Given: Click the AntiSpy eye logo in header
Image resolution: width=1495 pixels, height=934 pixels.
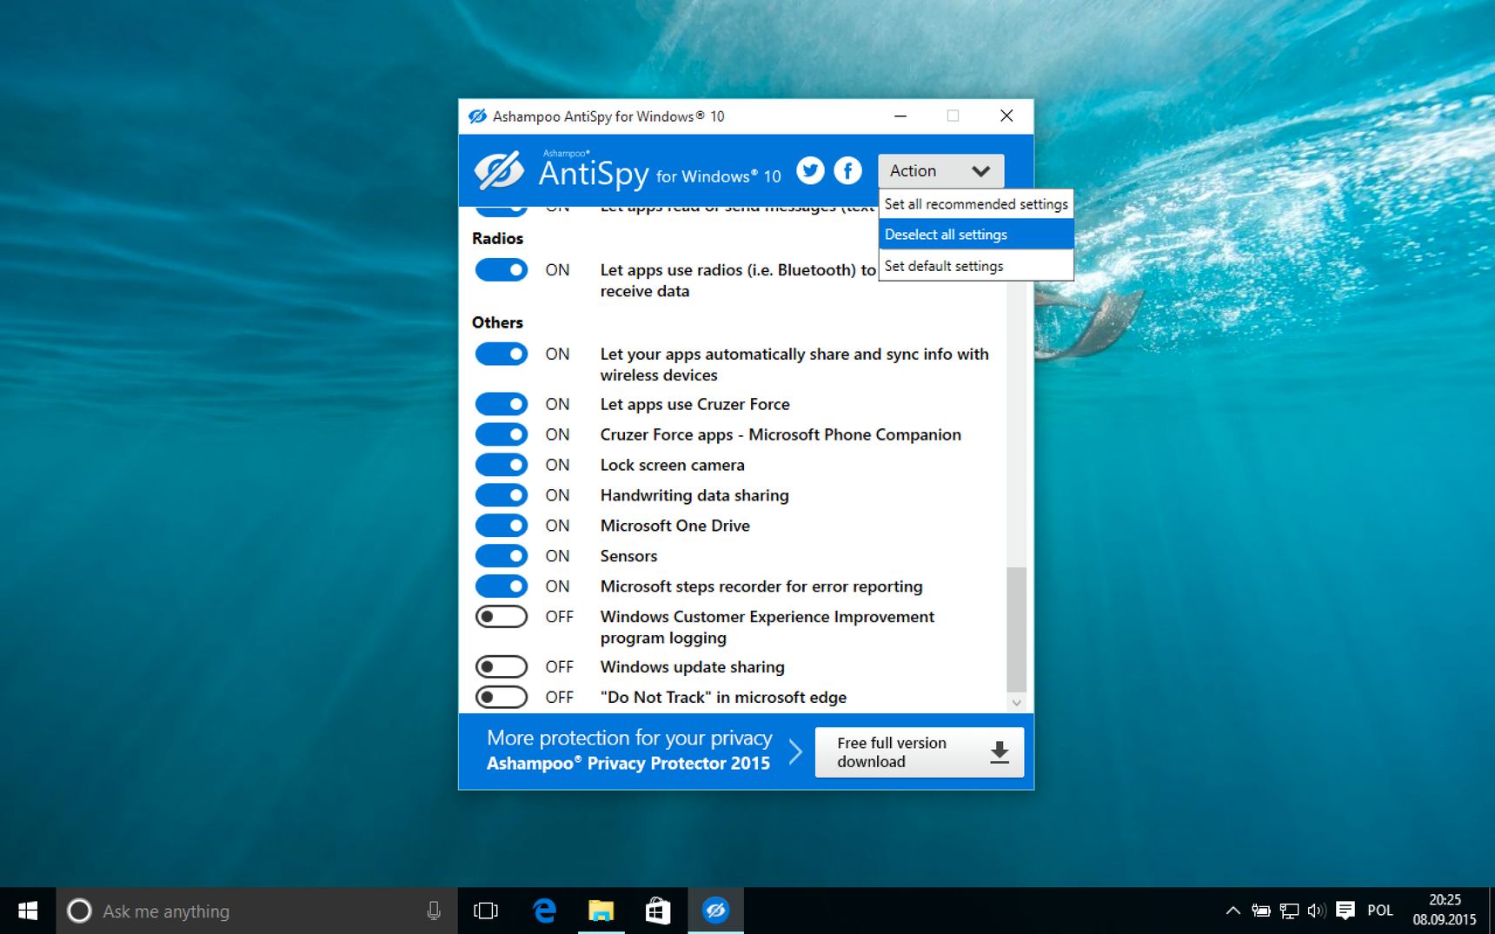Looking at the screenshot, I should 499,170.
